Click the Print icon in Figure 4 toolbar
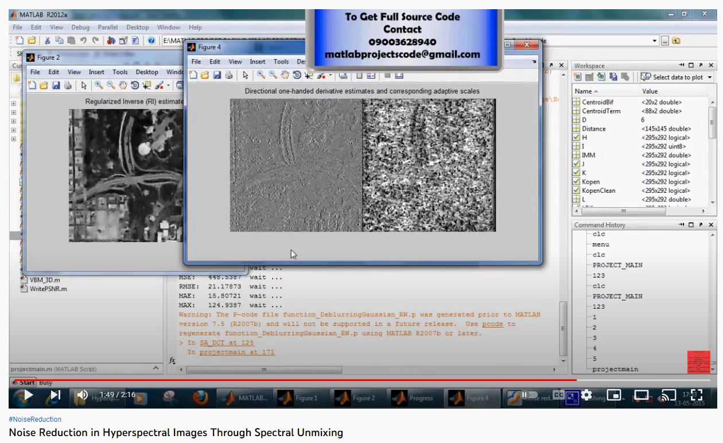 pos(228,75)
